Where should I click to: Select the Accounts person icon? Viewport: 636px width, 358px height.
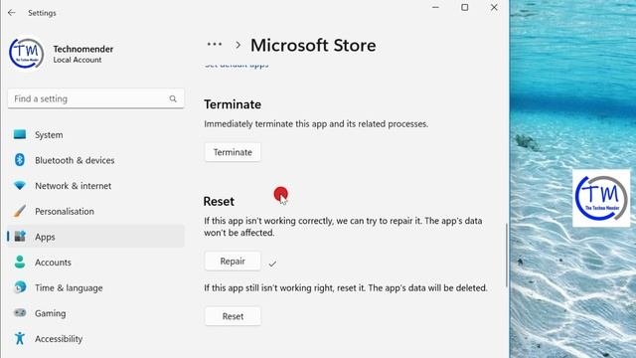click(20, 262)
